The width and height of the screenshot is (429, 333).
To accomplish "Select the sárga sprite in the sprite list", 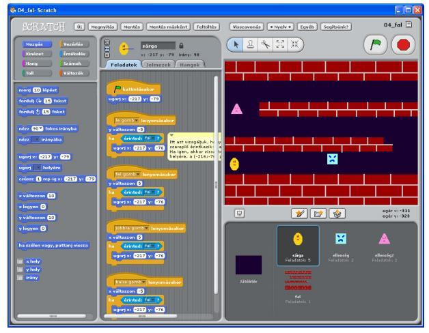I will [x=298, y=246].
